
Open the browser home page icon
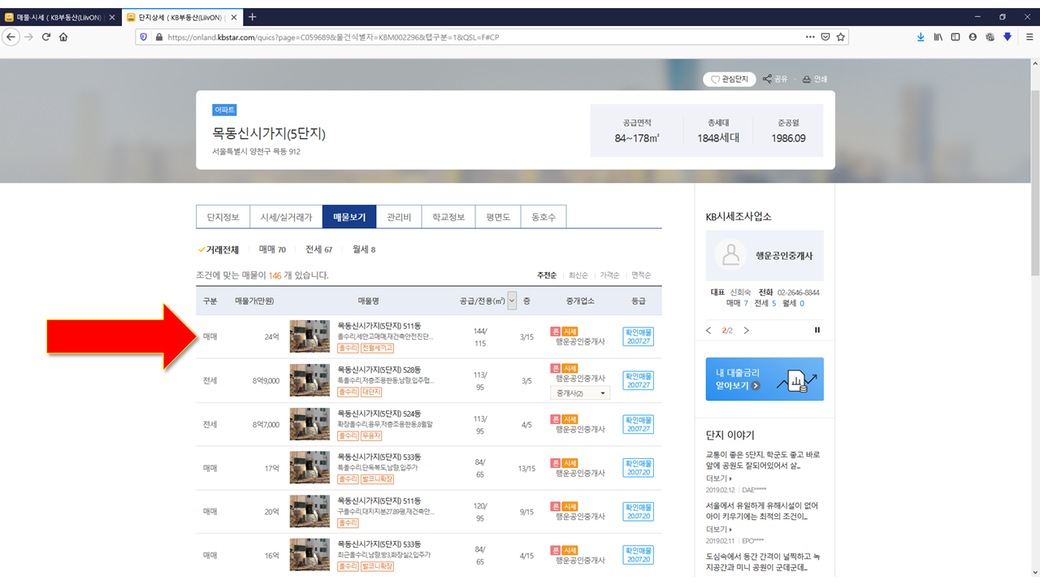[63, 37]
